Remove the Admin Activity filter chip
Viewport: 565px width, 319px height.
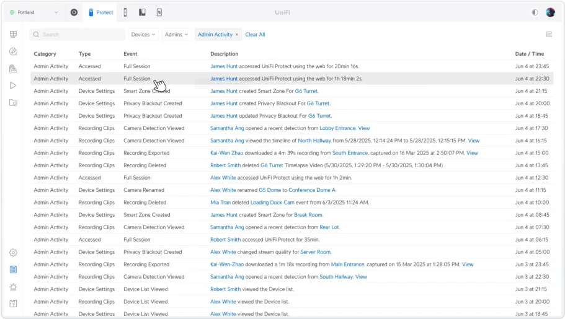(x=237, y=35)
